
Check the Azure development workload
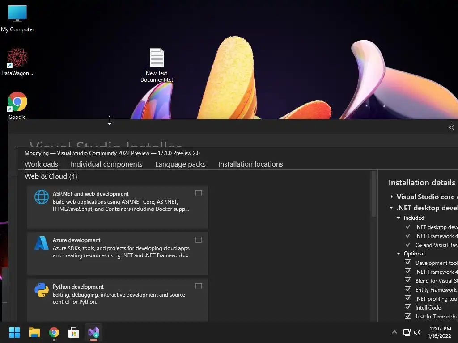pyautogui.click(x=199, y=239)
